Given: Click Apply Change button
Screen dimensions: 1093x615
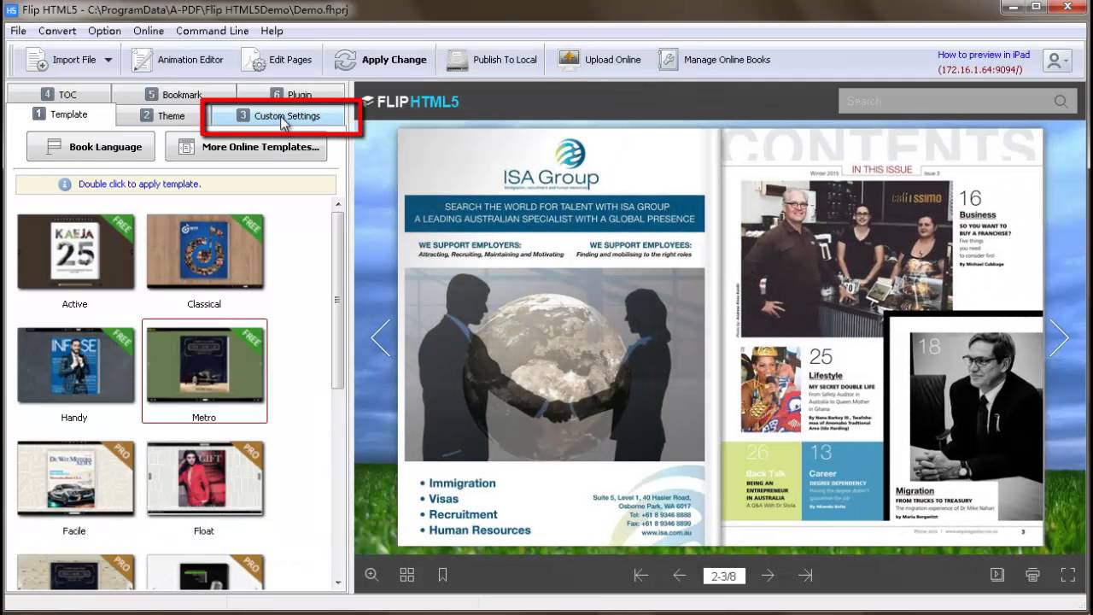Looking at the screenshot, I should [x=380, y=60].
